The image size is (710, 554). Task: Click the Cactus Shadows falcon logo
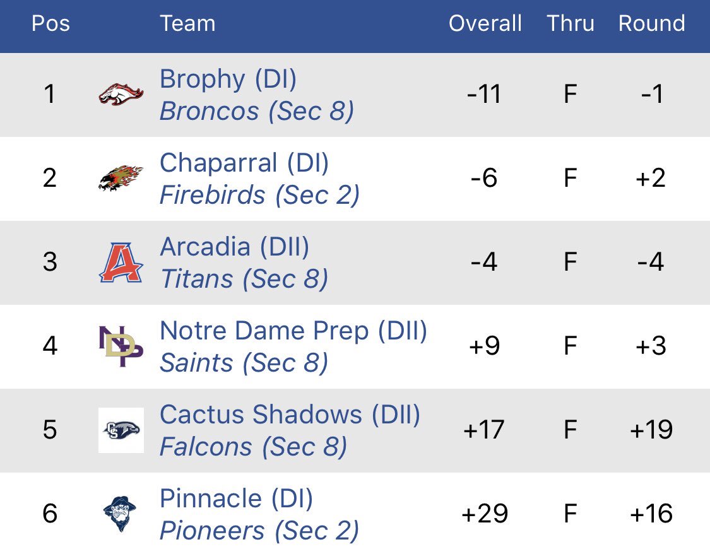click(121, 430)
